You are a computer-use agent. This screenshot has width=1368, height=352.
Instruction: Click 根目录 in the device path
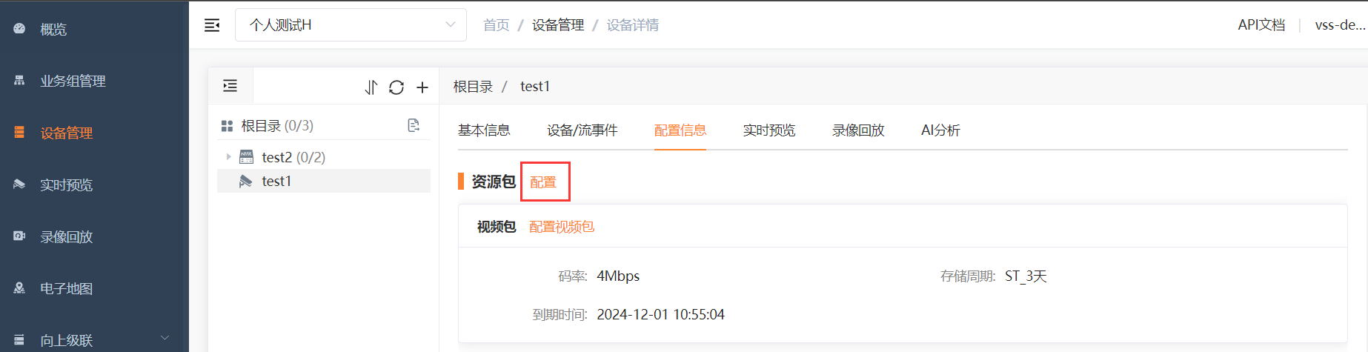(x=473, y=87)
